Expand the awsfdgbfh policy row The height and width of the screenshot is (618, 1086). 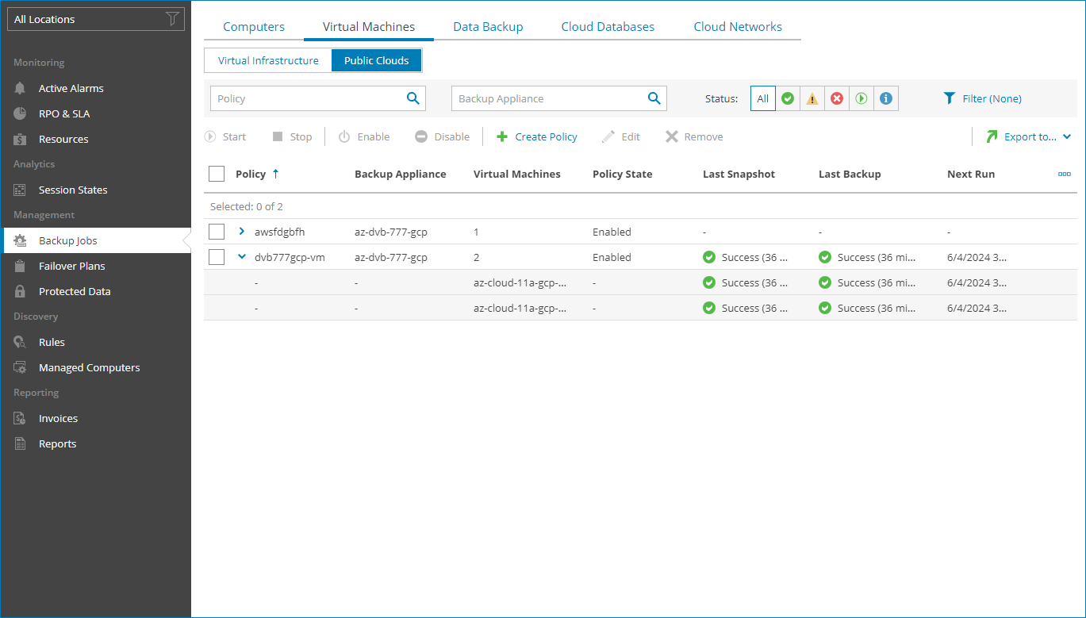coord(242,232)
